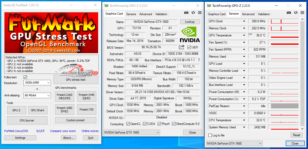Click the BIOS export arrow icon beside UEFI
The height and width of the screenshot is (149, 308).
[182, 47]
